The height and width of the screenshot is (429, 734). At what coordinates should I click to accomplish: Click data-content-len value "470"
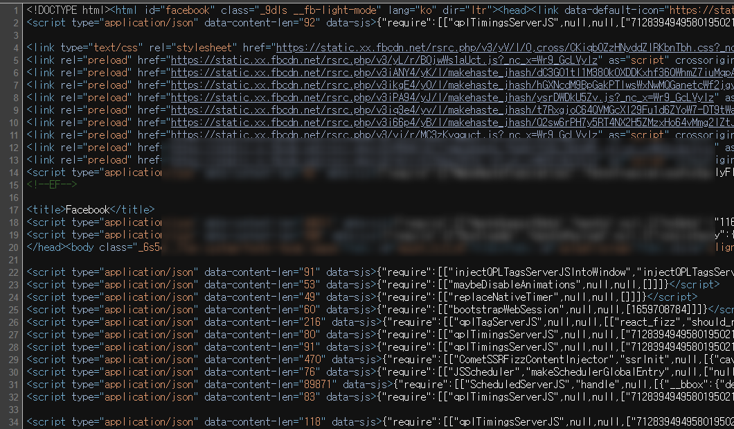(312, 360)
